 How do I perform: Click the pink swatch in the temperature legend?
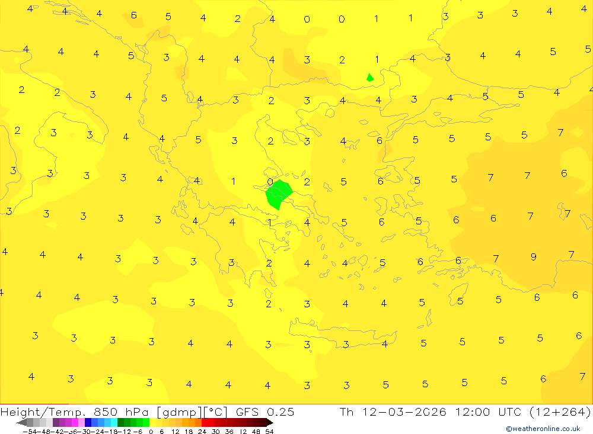pyautogui.click(x=81, y=422)
